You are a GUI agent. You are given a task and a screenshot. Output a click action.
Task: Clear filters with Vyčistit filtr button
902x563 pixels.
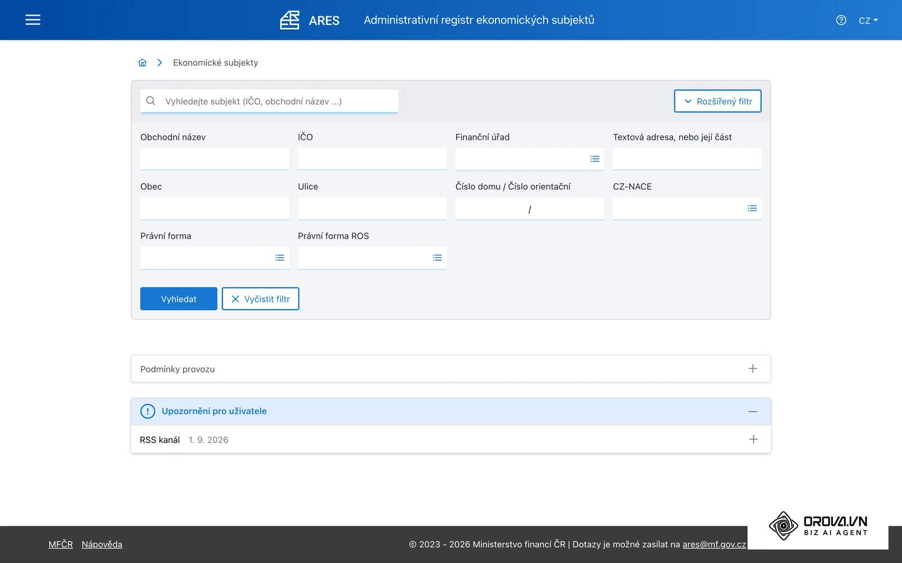260,299
